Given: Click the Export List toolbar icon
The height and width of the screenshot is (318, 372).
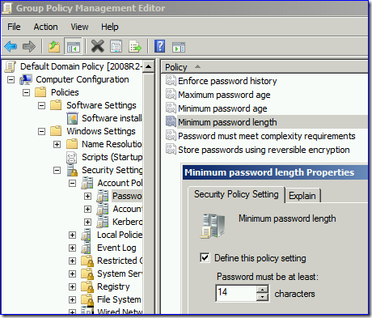Looking at the screenshot, I should pyautogui.click(x=135, y=46).
